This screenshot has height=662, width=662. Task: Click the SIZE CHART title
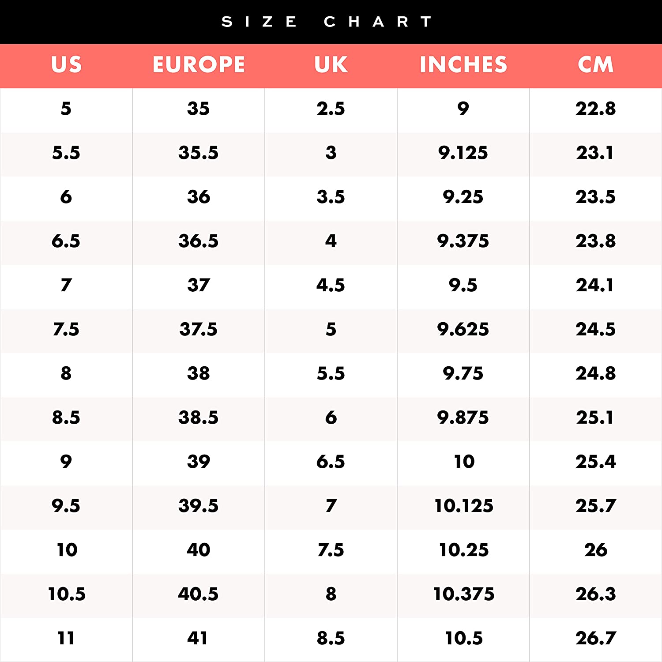(327, 22)
